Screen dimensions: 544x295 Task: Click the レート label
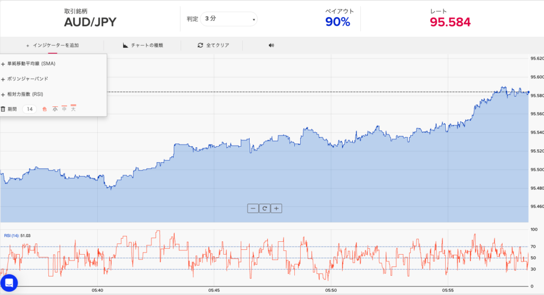point(438,11)
